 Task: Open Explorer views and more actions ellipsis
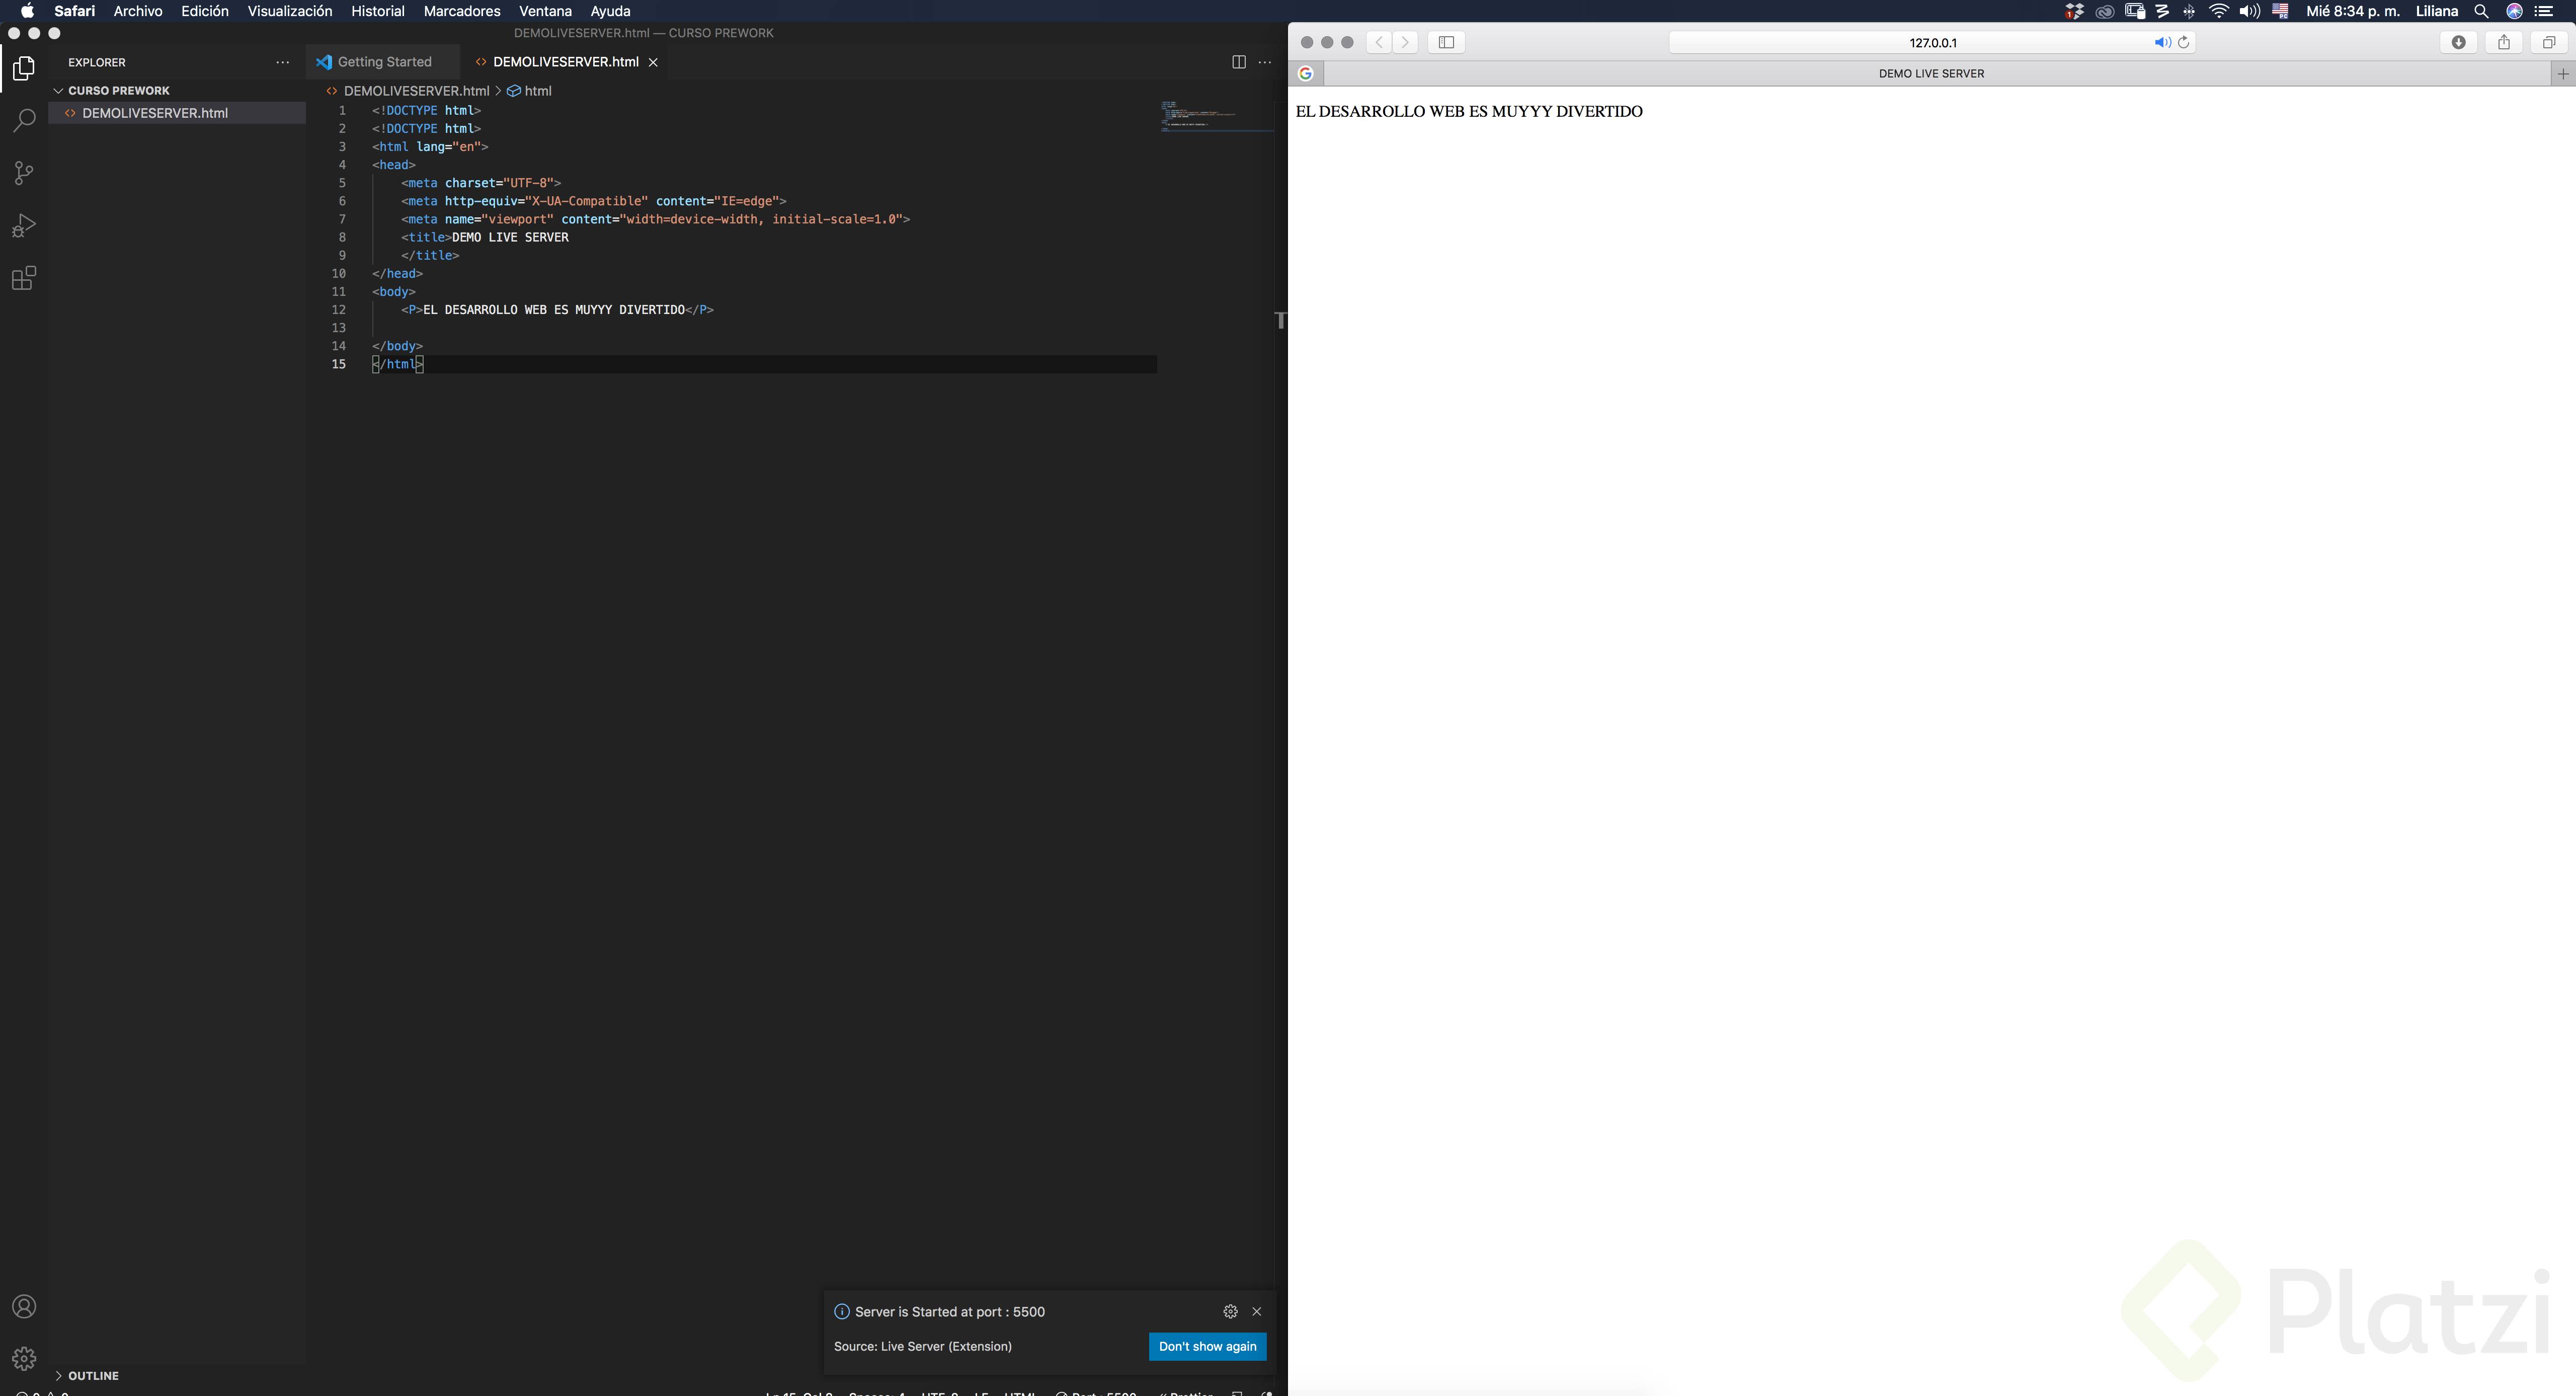[282, 62]
